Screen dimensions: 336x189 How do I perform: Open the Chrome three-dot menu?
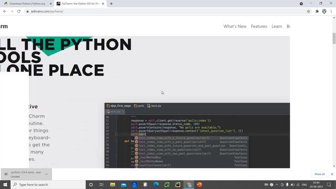[331, 12]
